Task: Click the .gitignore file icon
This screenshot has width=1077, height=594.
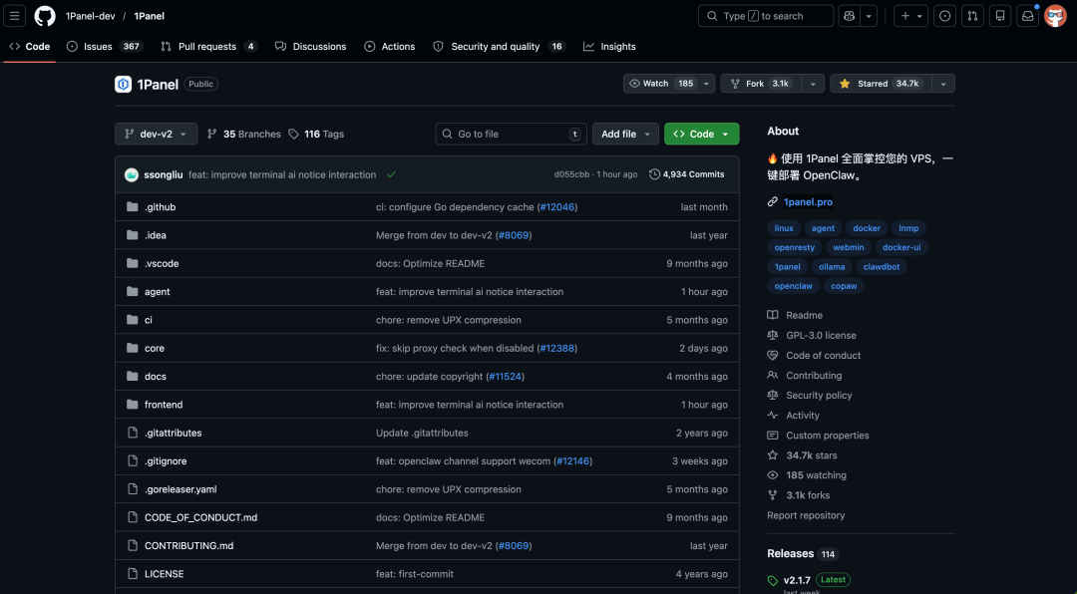Action: point(133,460)
